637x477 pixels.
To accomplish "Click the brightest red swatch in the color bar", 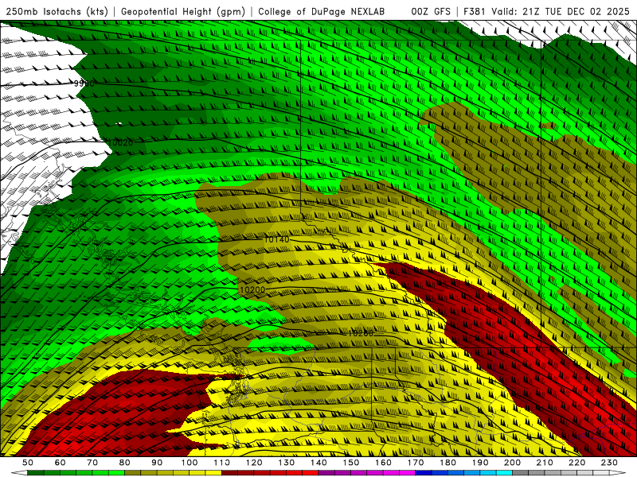I will pyautogui.click(x=311, y=472).
